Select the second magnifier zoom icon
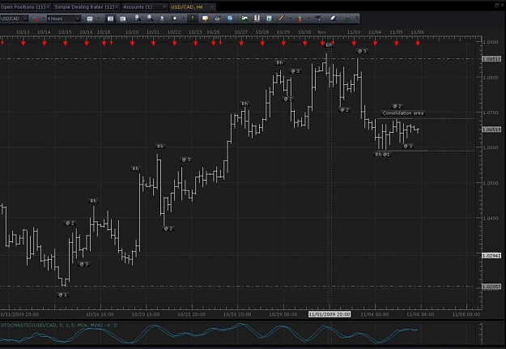 pos(150,19)
